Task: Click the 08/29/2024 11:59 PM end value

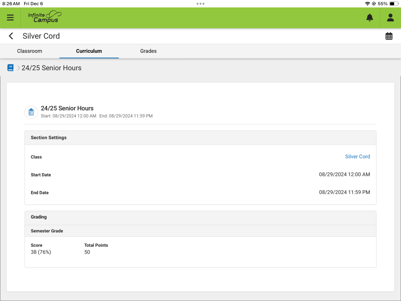Action: click(x=345, y=192)
